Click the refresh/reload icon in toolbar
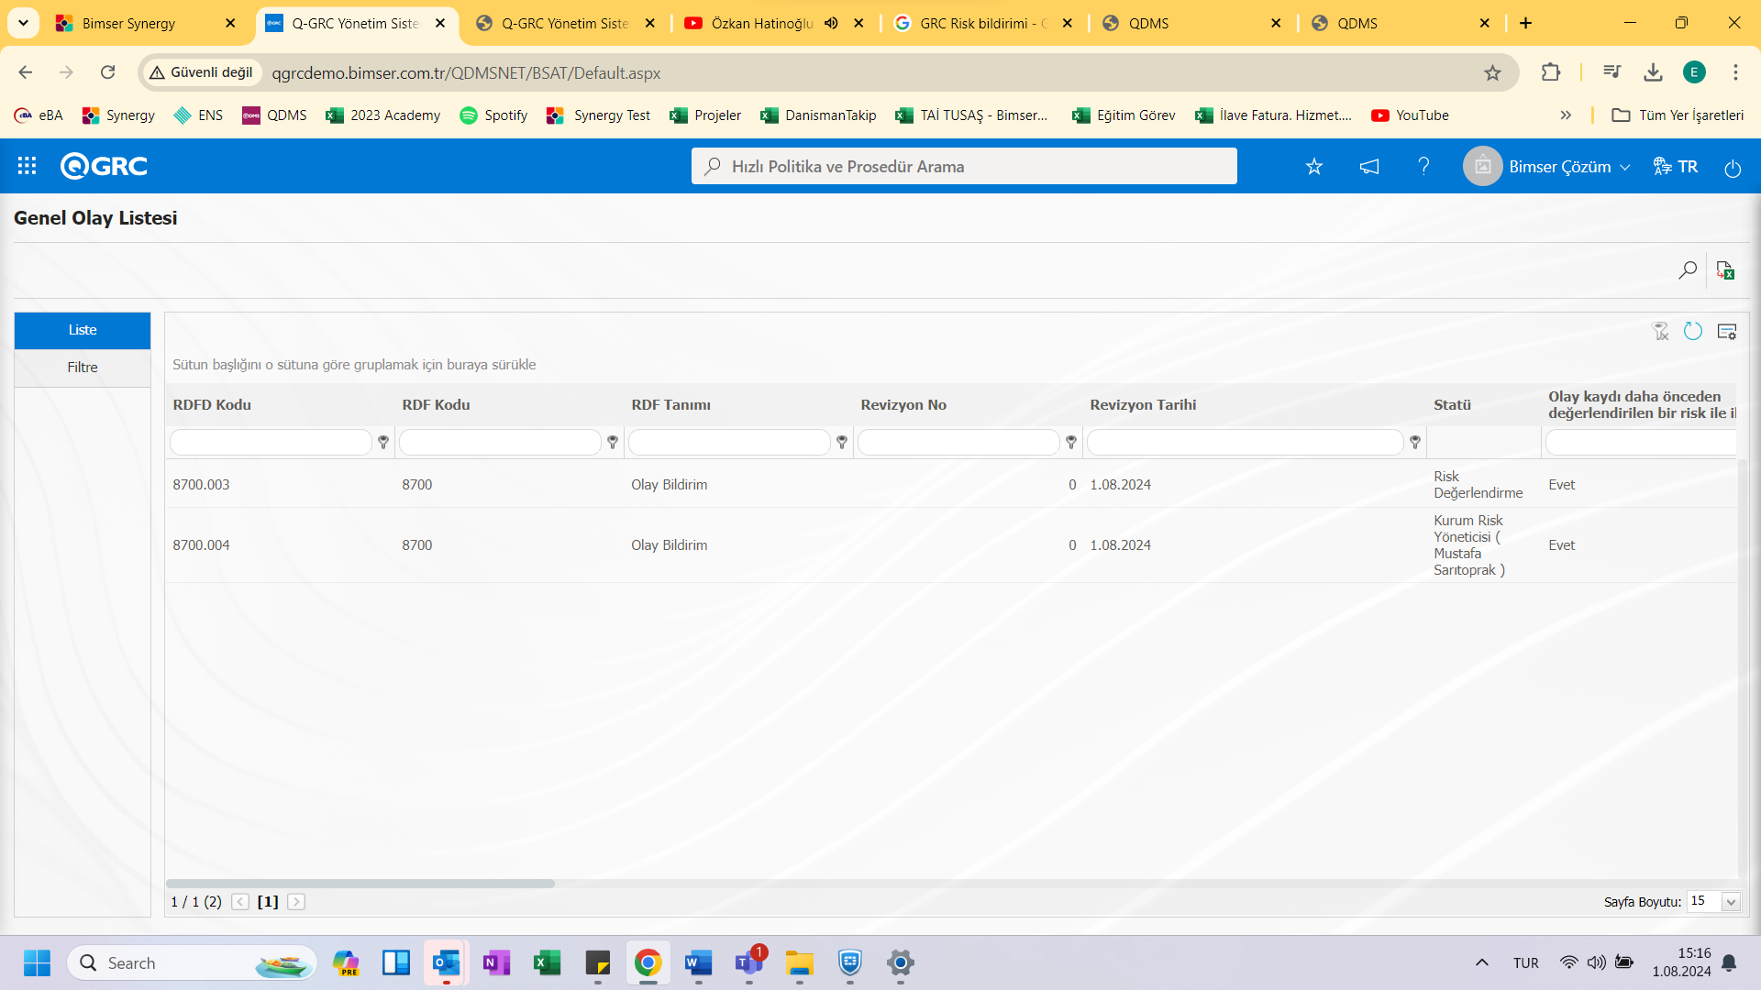The height and width of the screenshot is (990, 1761). 1693,331
